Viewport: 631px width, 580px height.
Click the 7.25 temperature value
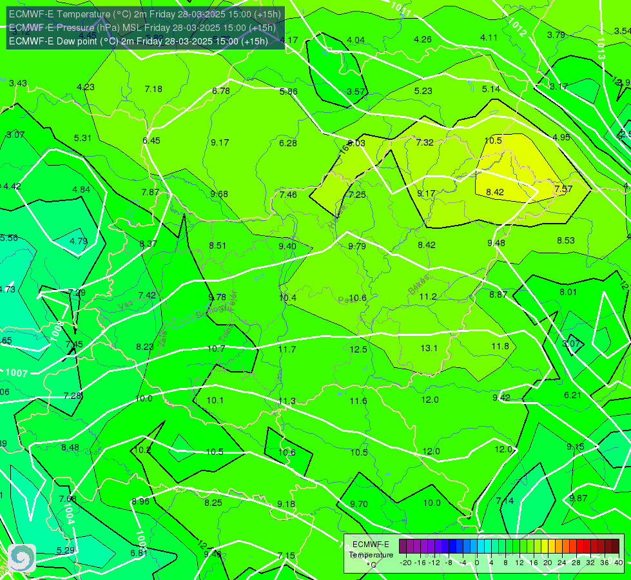pos(357,195)
